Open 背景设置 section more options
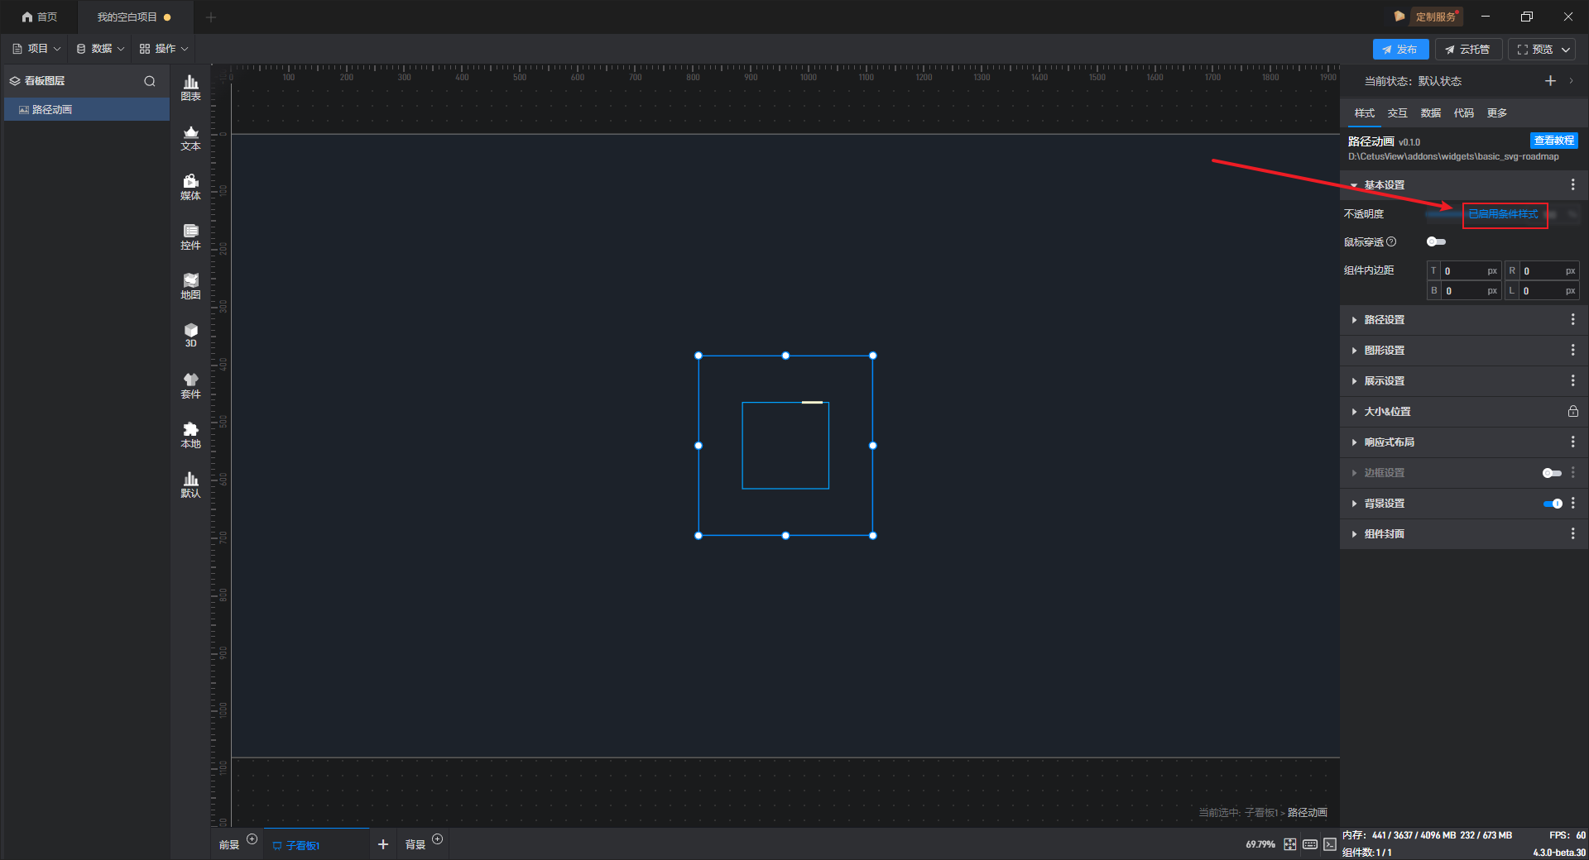Viewport: 1589px width, 860px height. tap(1572, 504)
